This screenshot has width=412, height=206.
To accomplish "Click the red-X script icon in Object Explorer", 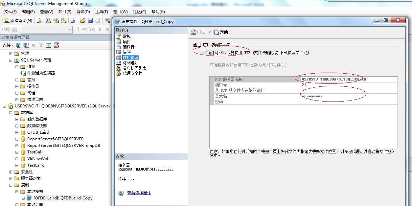I will coord(56,45).
